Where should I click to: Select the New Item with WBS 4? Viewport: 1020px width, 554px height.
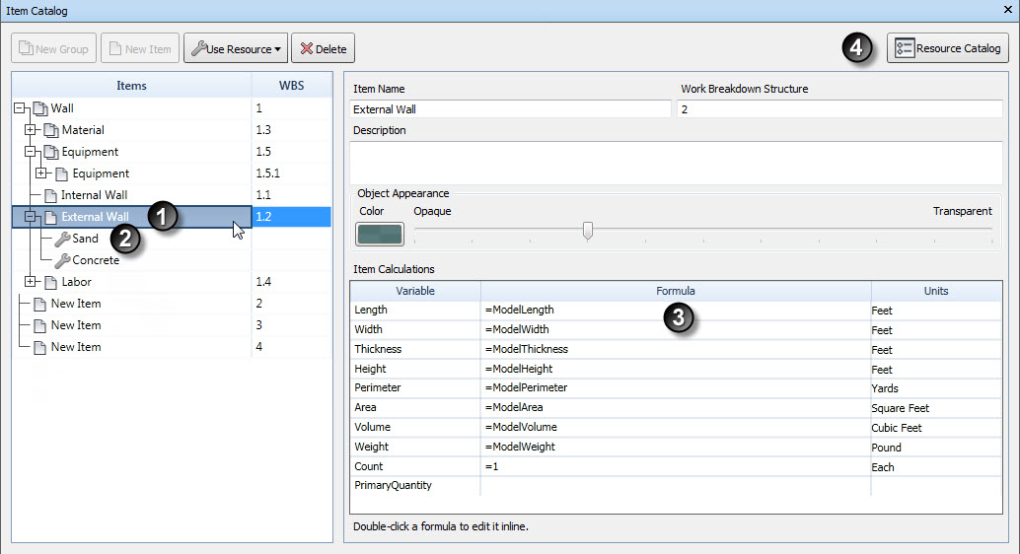coord(76,347)
